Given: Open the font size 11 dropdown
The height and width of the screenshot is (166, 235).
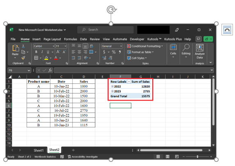Looking at the screenshot, I should pos(66,46).
